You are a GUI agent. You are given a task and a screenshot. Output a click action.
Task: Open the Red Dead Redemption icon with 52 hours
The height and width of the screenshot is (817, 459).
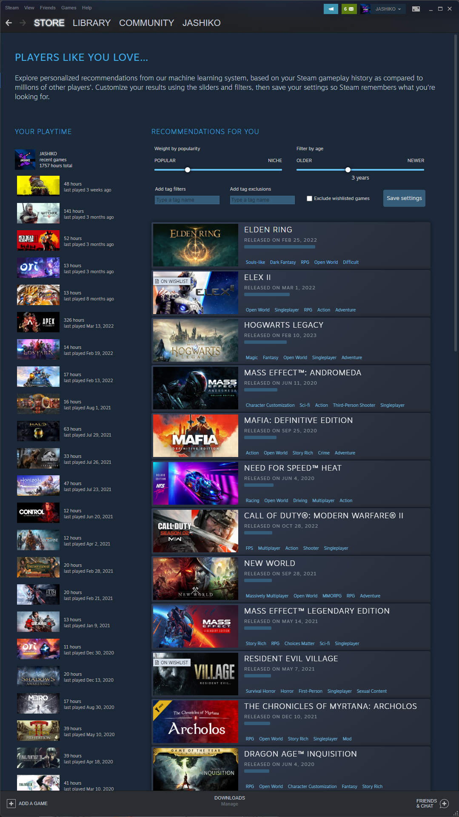pyautogui.click(x=38, y=240)
